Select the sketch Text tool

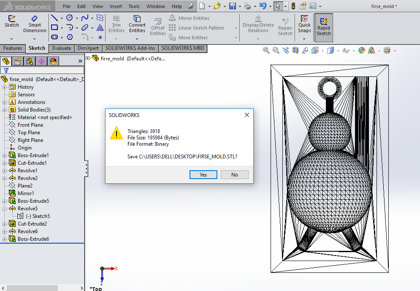(x=100, y=27)
